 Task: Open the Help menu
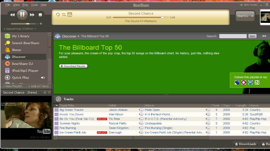coord(44,5)
